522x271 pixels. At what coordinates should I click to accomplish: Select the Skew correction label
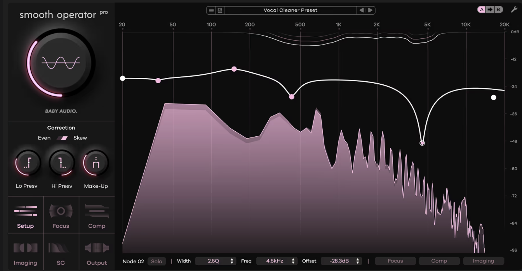80,138
